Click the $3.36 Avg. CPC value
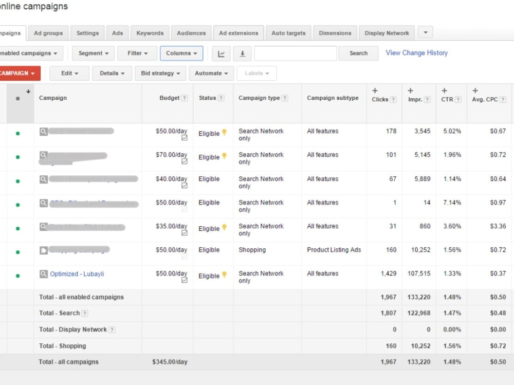This screenshot has height=385, width=514. (x=498, y=226)
